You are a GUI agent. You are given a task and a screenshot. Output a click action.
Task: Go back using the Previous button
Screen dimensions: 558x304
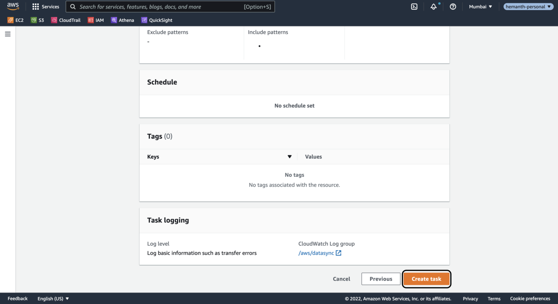381,279
